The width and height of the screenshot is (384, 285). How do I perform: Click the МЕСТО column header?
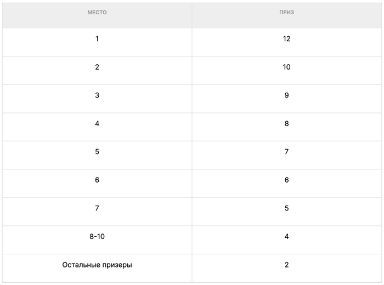point(97,13)
